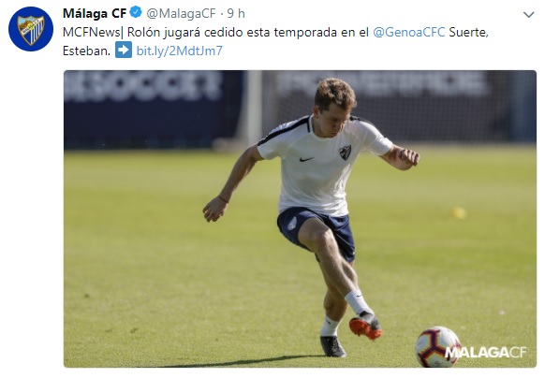This screenshot has height=378, width=545.
Task: Expand the tweet options chevron
Action: (529, 15)
